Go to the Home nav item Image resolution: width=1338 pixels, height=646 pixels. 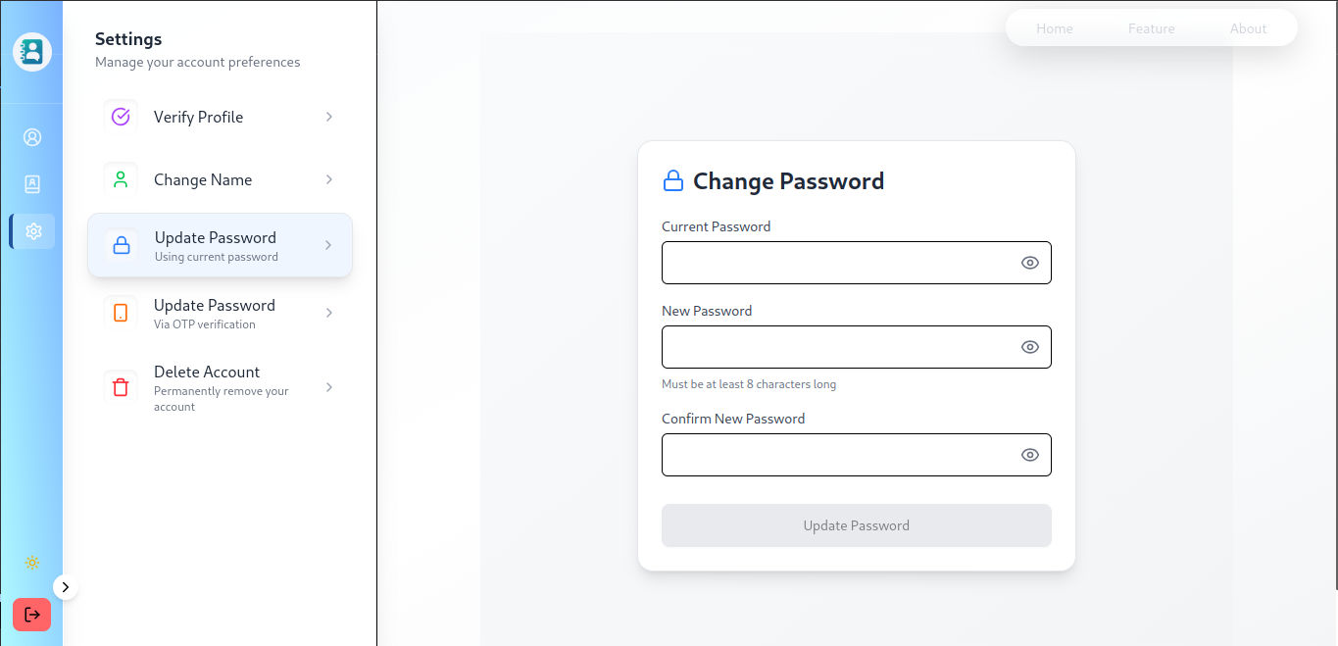pos(1055,28)
